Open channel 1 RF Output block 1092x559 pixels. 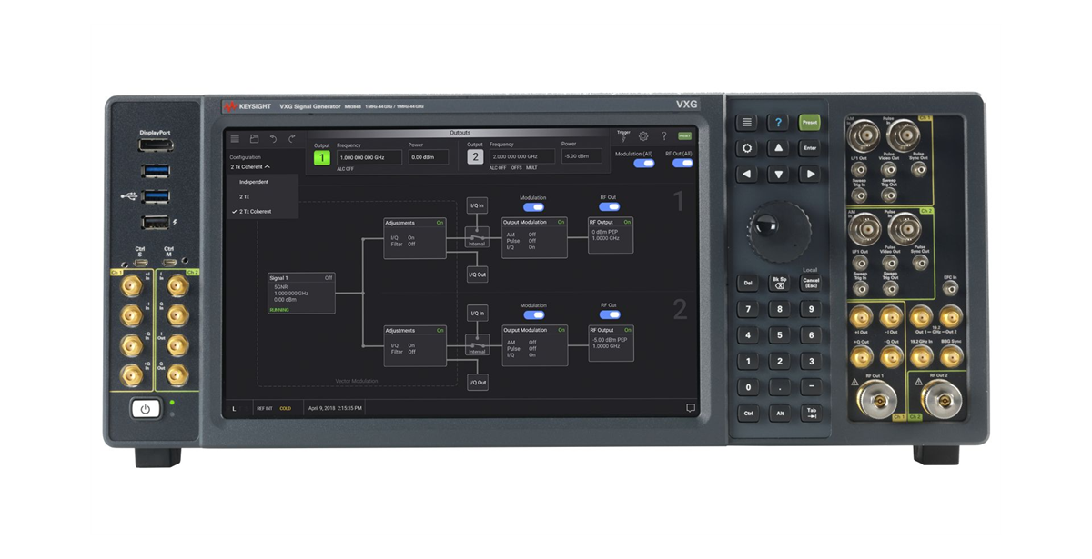(611, 235)
